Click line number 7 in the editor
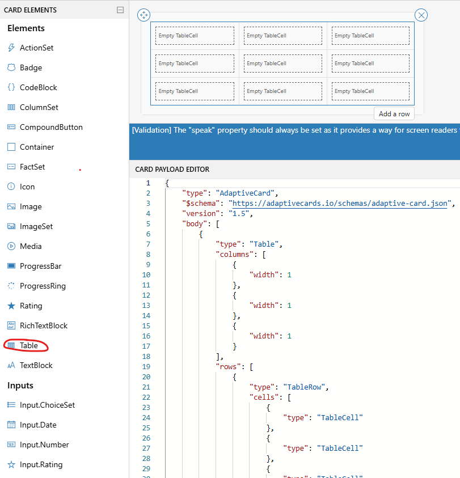The height and width of the screenshot is (478, 460). [x=148, y=244]
